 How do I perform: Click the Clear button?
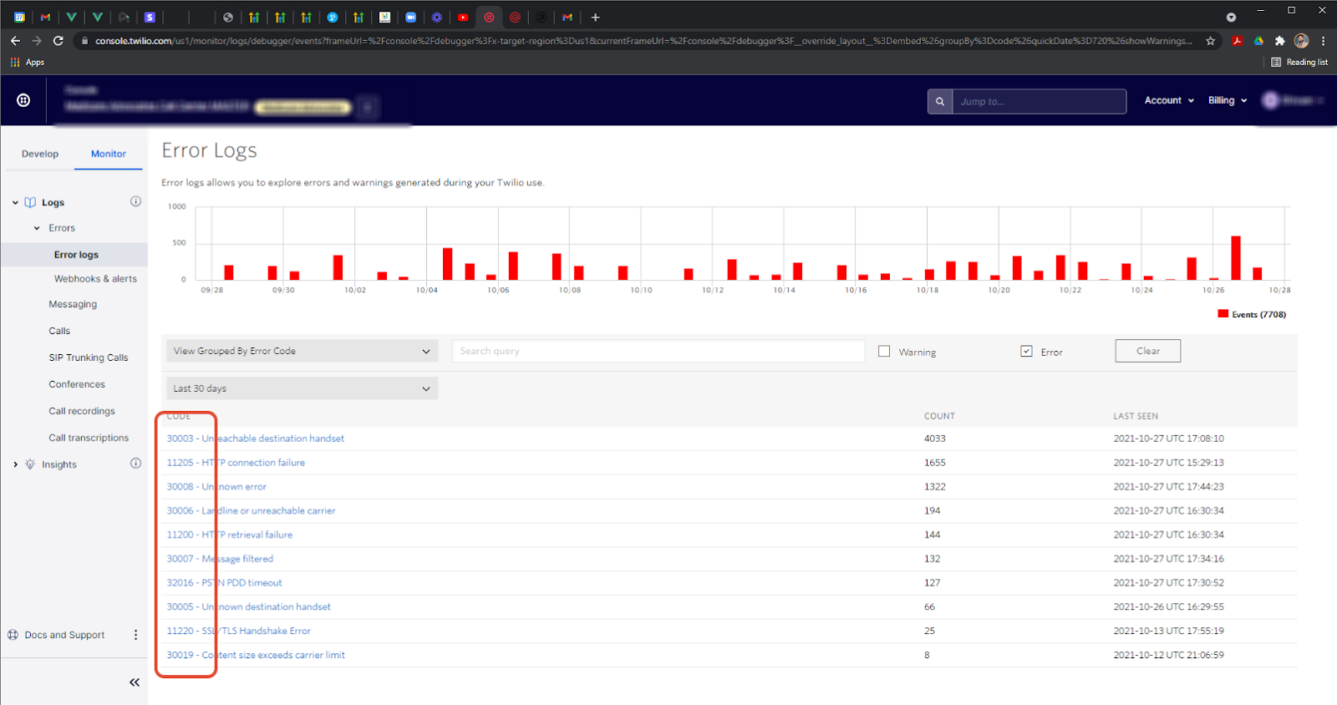1147,351
